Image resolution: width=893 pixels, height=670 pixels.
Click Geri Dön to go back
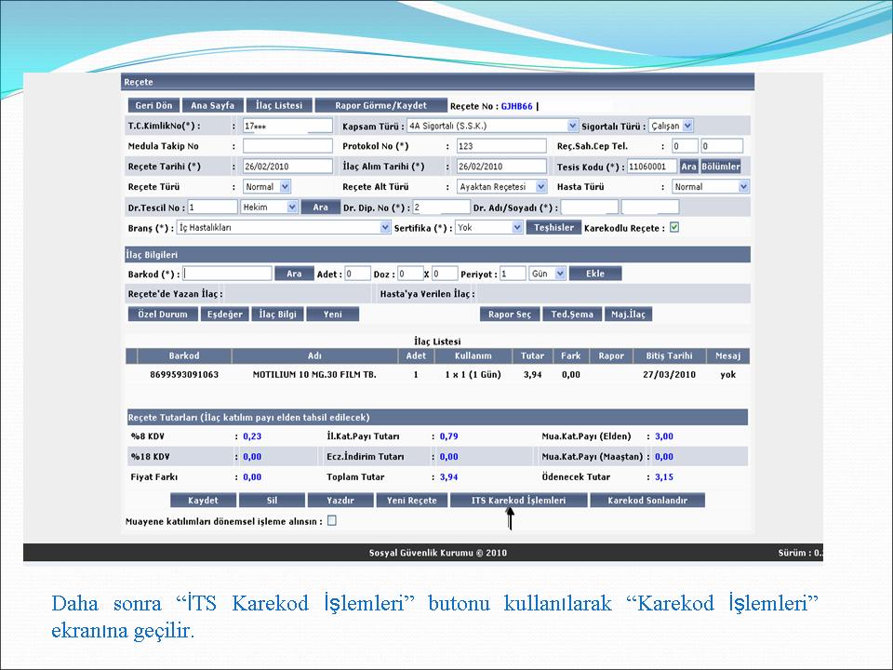coord(153,106)
